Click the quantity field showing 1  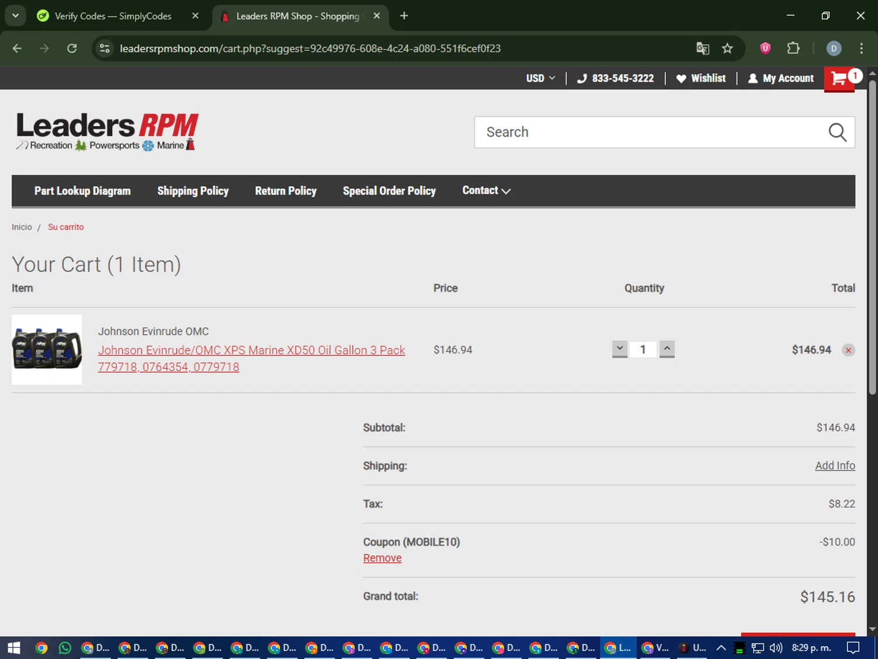coord(643,349)
